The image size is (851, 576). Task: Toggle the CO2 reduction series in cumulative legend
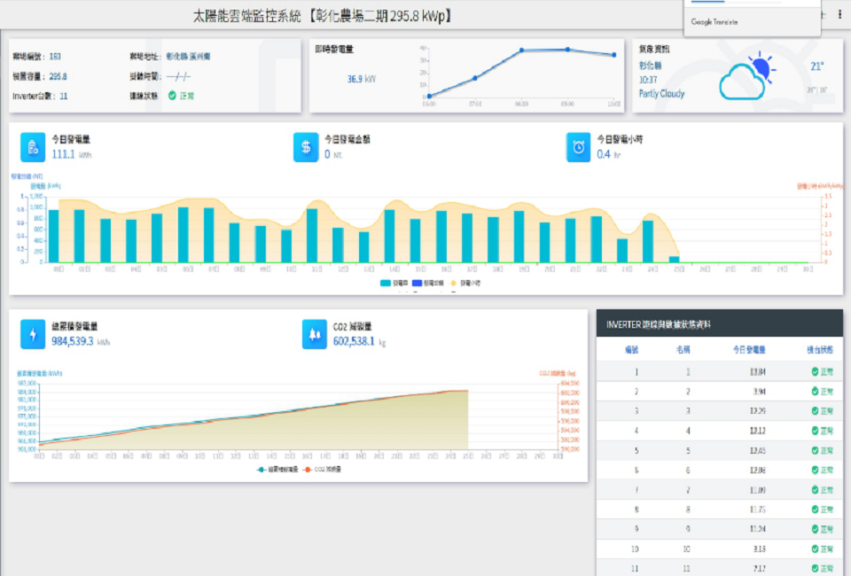(x=322, y=469)
